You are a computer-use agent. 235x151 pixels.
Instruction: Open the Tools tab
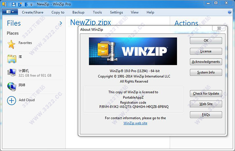97,12
